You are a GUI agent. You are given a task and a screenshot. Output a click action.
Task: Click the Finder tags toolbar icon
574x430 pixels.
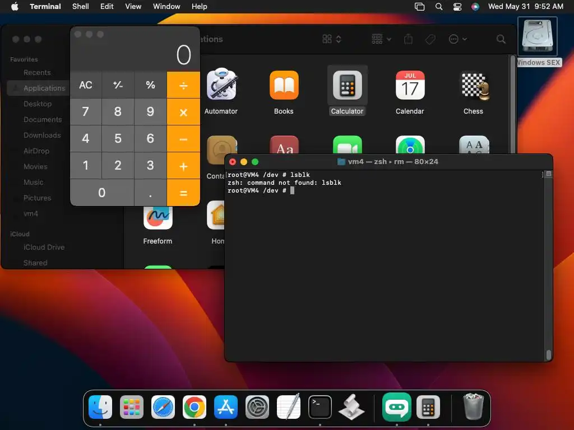coord(430,39)
